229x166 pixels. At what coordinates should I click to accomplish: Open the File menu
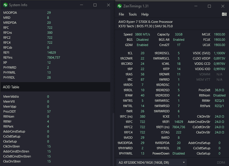click(x=121, y=14)
